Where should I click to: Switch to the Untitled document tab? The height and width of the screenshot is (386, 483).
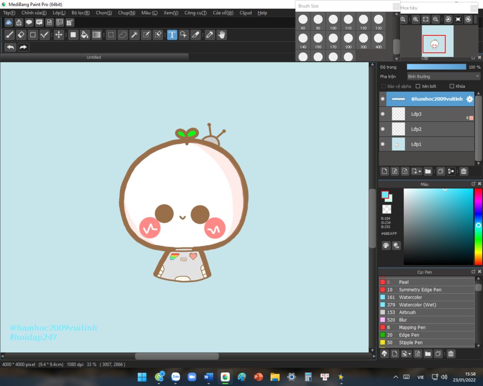pos(94,57)
